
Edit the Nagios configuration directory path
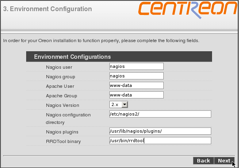click(x=160, y=114)
